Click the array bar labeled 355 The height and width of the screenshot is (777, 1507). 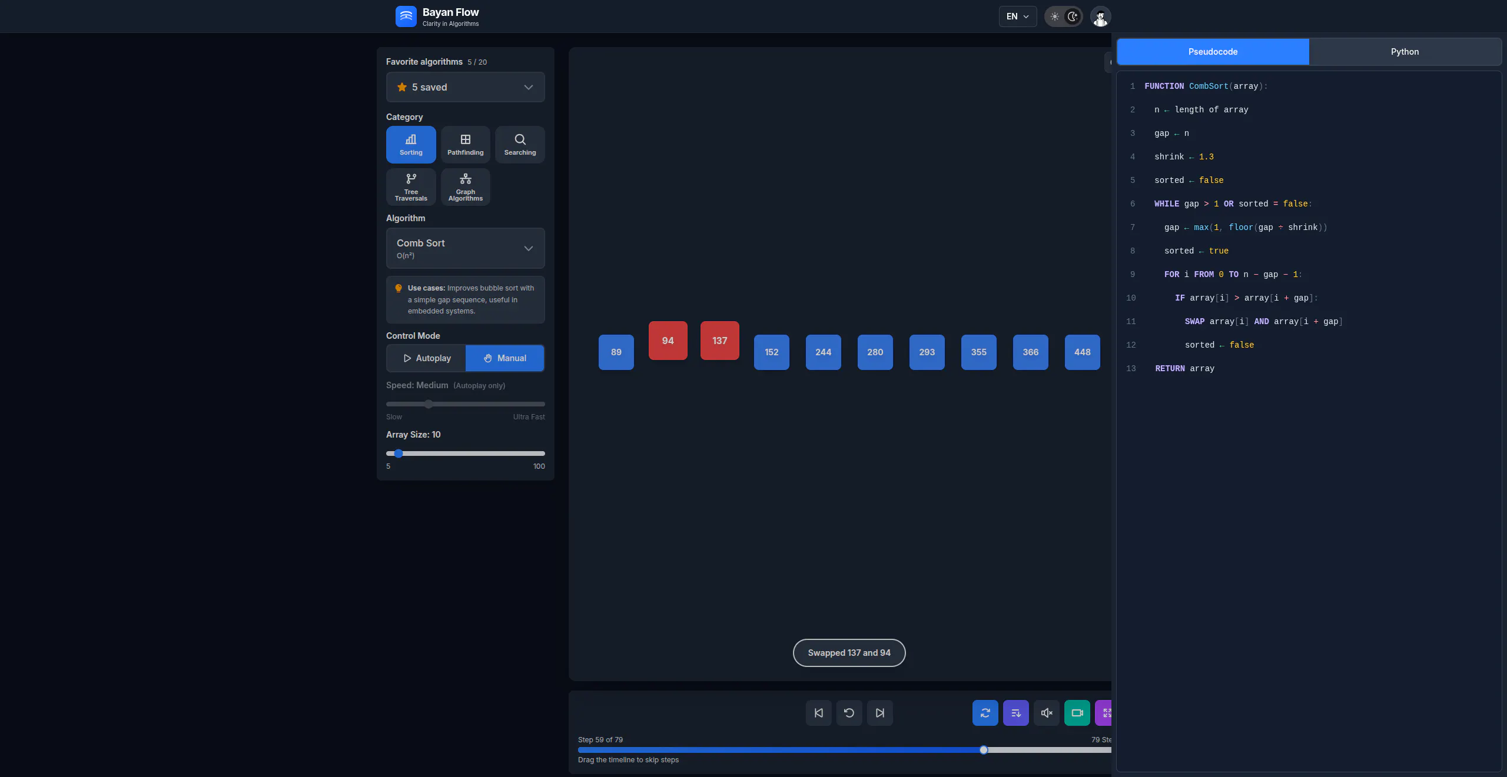click(978, 352)
